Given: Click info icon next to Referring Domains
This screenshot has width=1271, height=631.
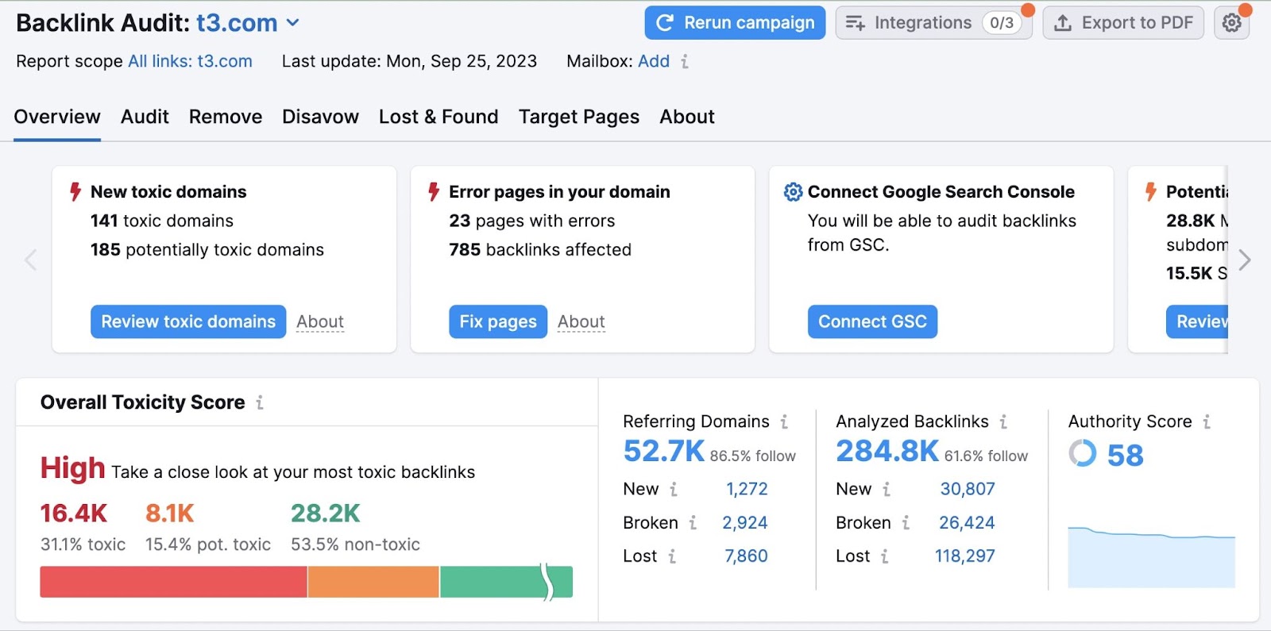Looking at the screenshot, I should (784, 422).
